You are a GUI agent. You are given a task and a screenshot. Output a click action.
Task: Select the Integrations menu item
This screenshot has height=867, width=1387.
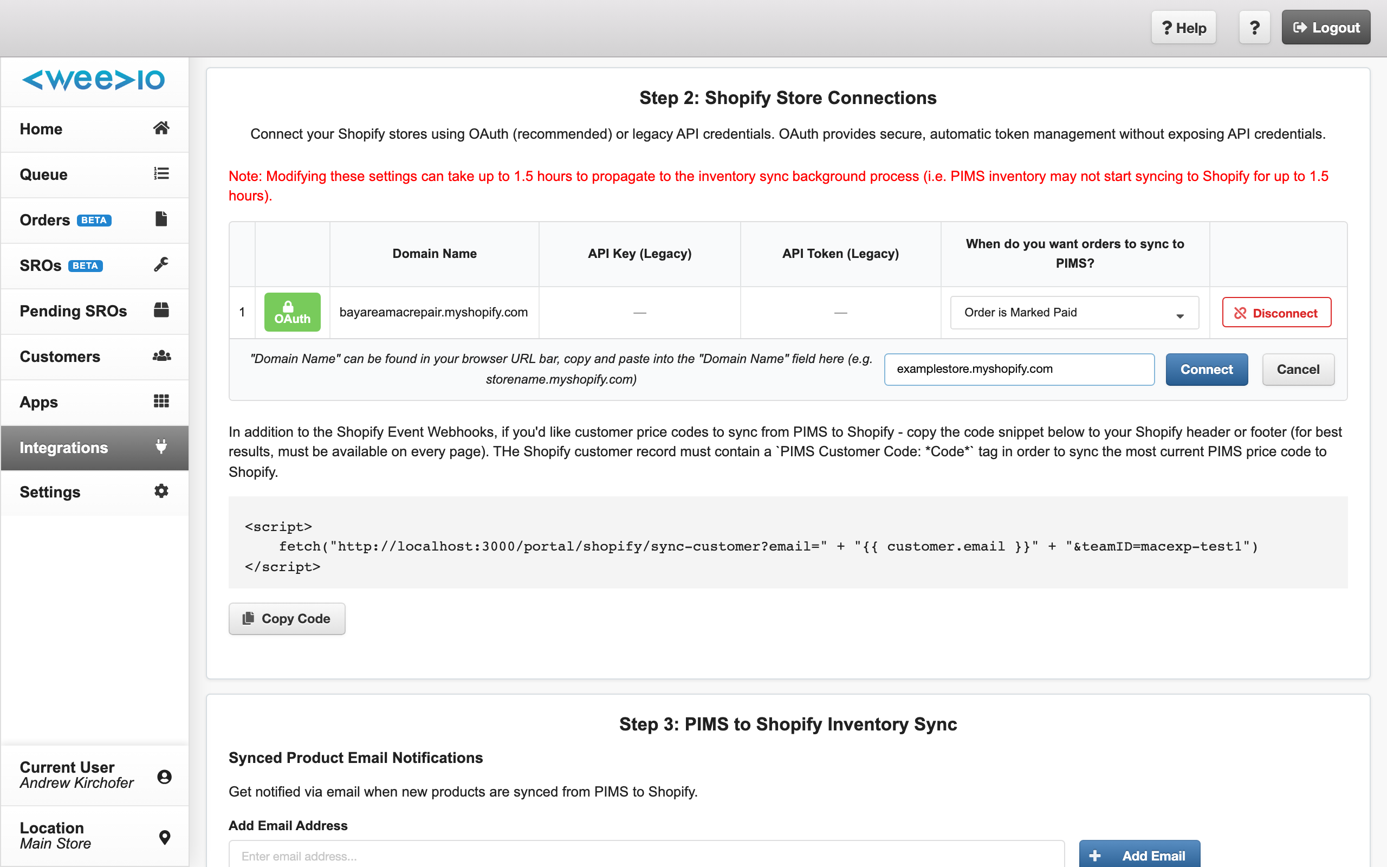(95, 448)
